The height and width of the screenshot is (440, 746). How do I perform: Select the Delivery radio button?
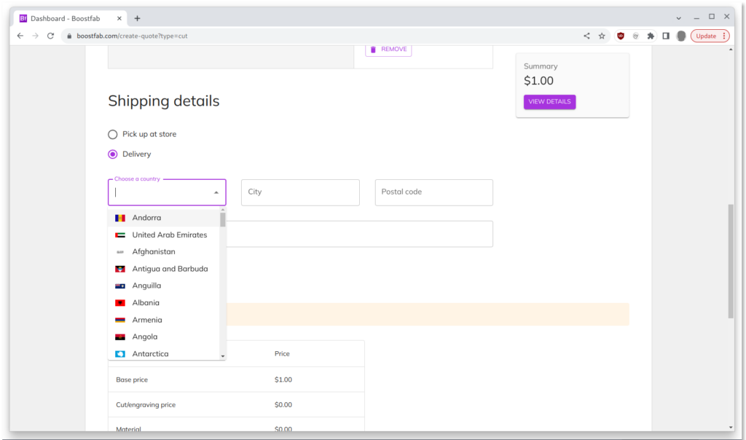[112, 154]
